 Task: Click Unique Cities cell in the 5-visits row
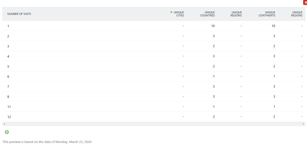pyautogui.click(x=183, y=66)
